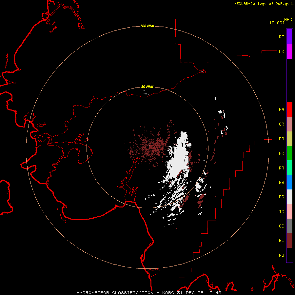Click the NEXLAB-College of DuPage credit text

(x=262, y=4)
